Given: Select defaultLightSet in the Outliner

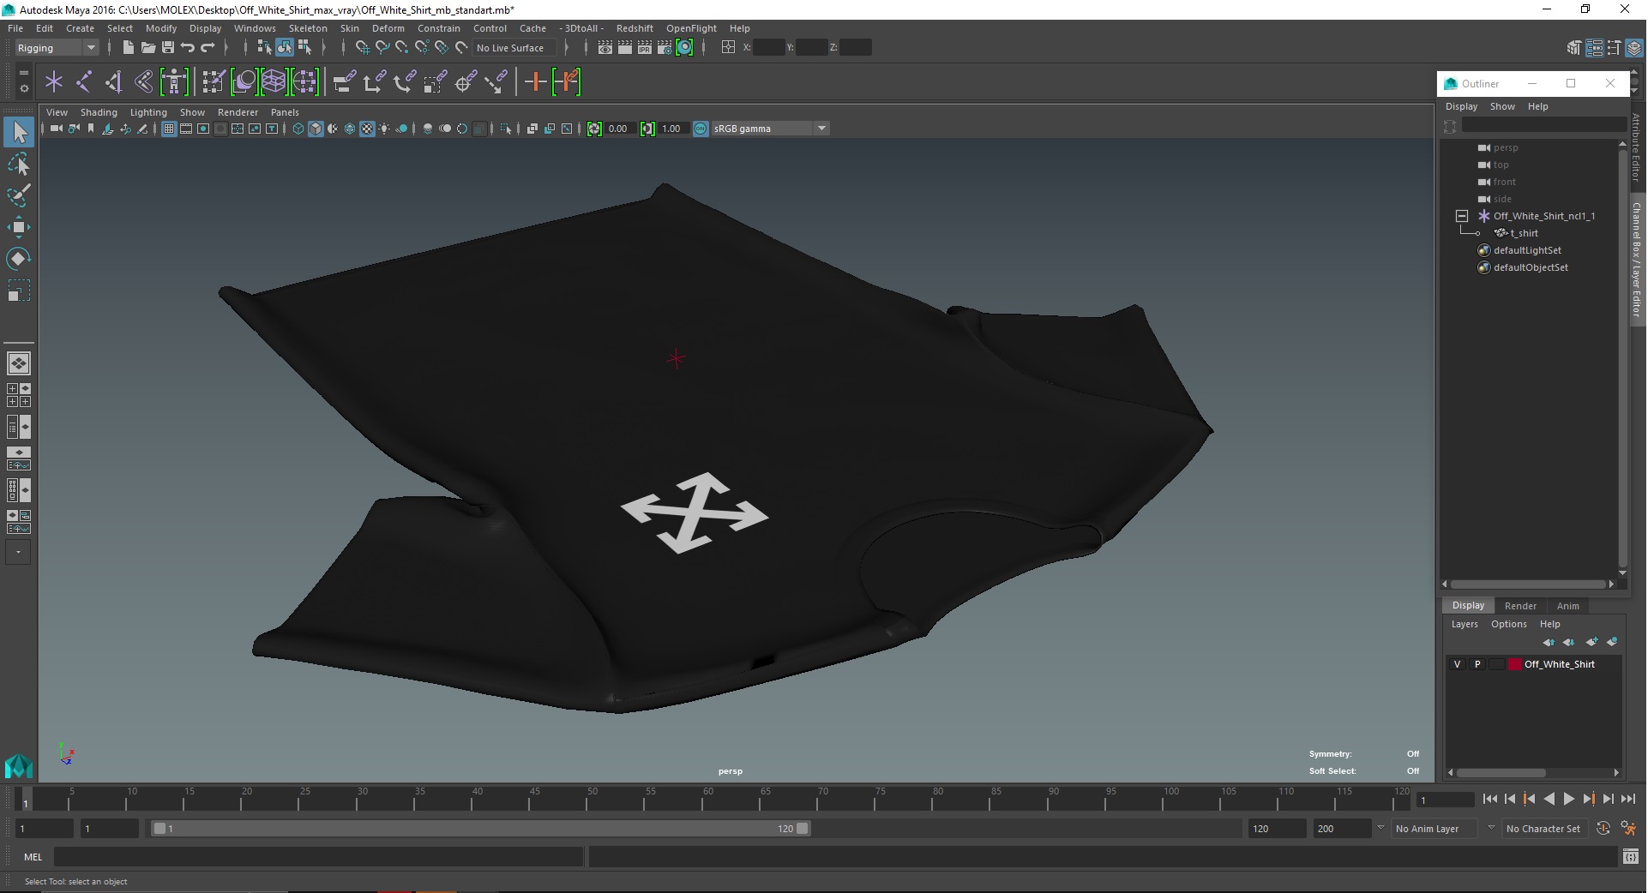Looking at the screenshot, I should coord(1527,250).
